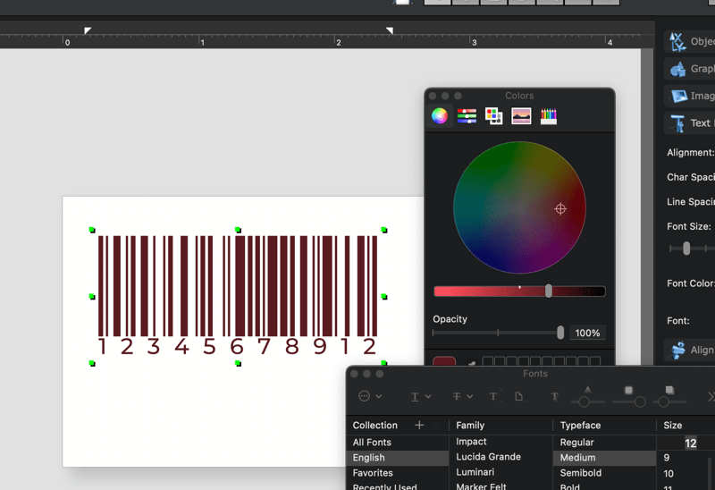The image size is (715, 490).
Task: Open the underline style dropdown
Action: click(421, 396)
